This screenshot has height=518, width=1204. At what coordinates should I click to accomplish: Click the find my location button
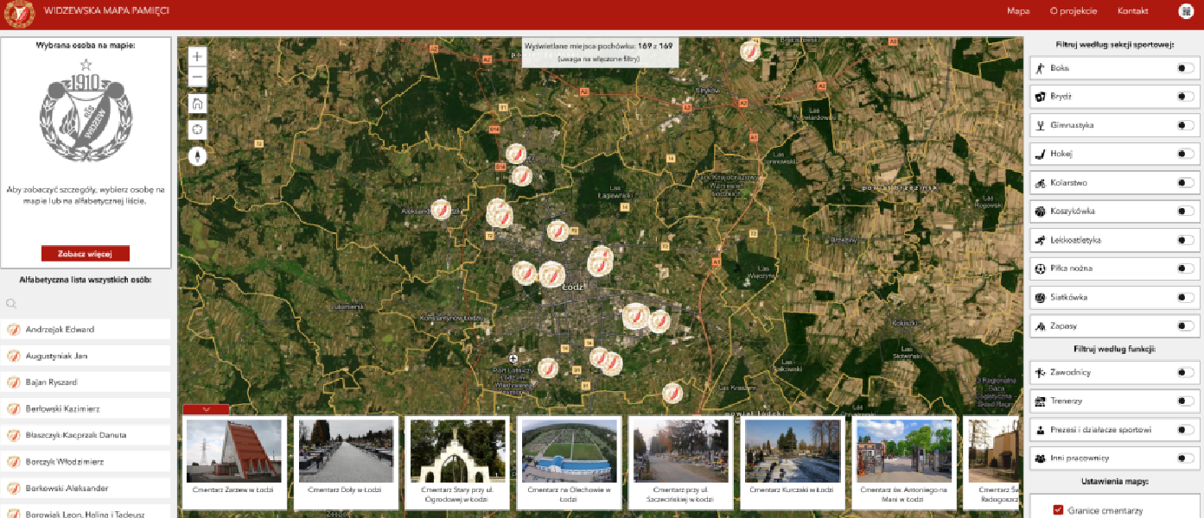click(x=197, y=129)
